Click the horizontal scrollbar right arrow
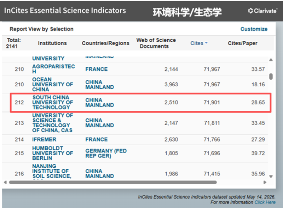Viewport: 283px width, 208px height. tap(265, 183)
